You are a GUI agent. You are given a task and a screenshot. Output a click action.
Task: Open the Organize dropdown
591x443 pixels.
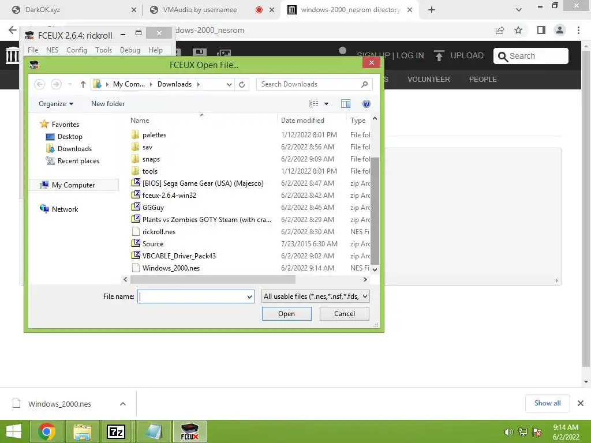click(56, 104)
